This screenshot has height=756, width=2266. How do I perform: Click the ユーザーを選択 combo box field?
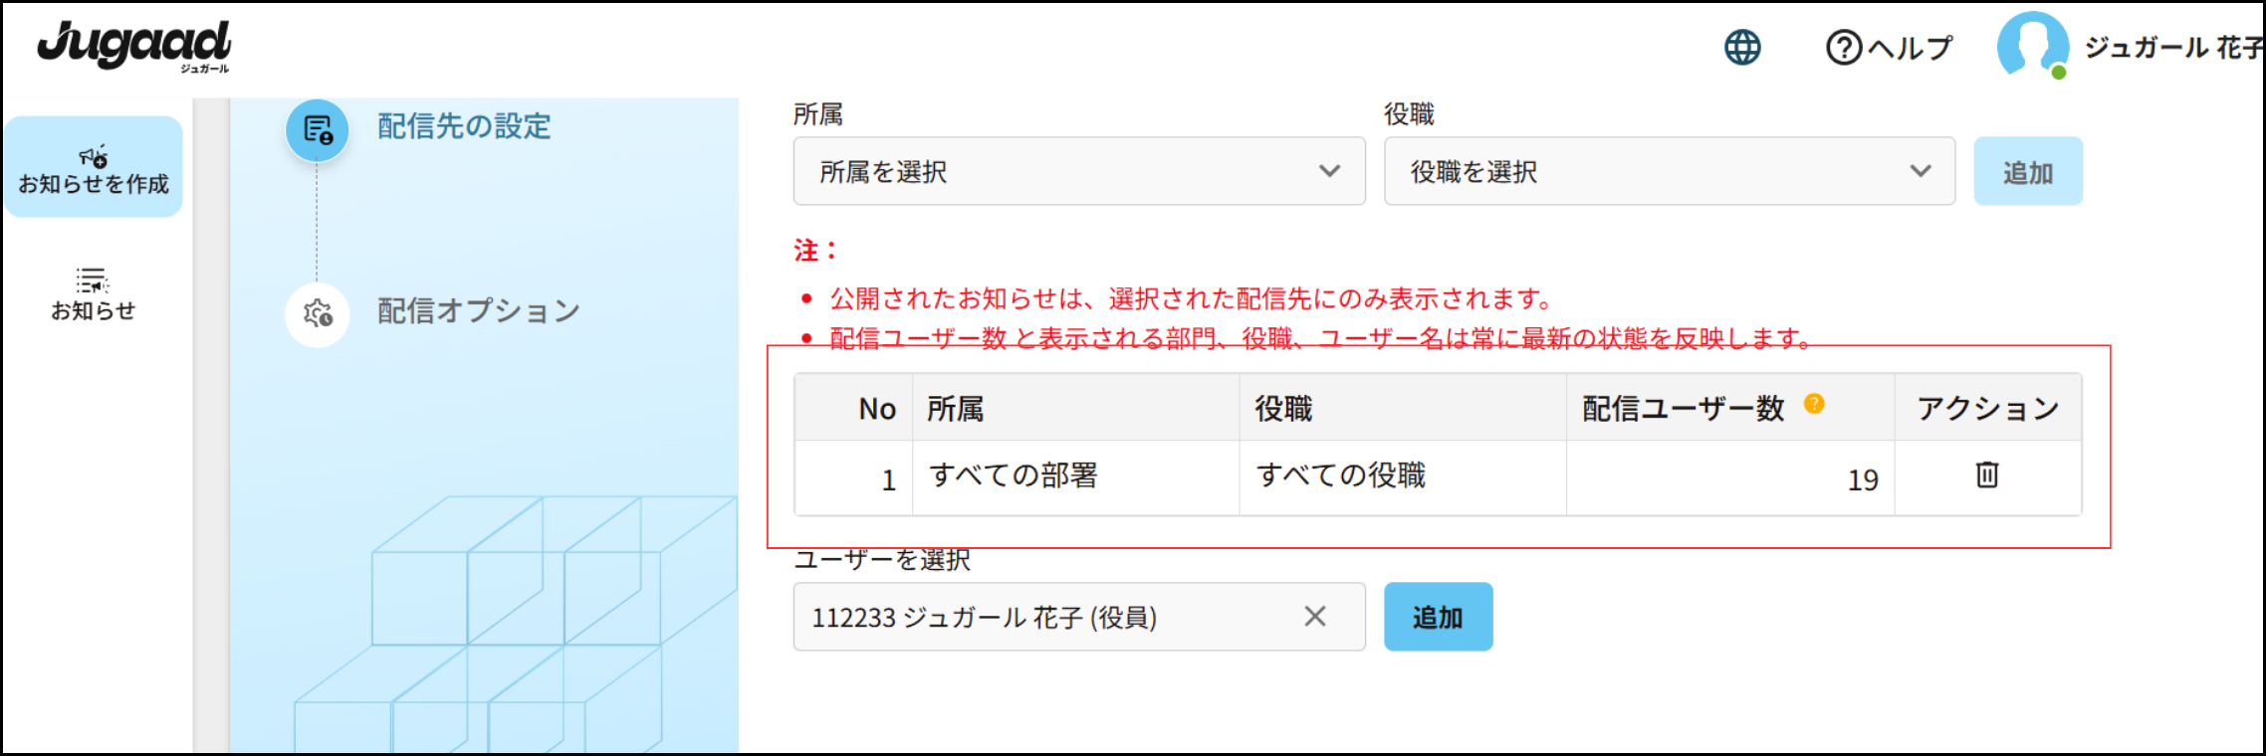click(x=1045, y=617)
